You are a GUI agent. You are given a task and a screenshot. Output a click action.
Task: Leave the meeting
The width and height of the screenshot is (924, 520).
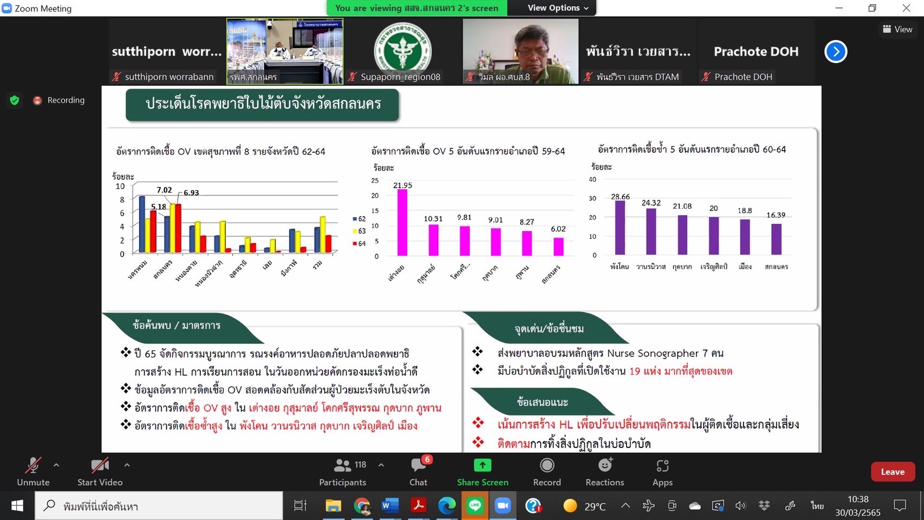coord(892,472)
